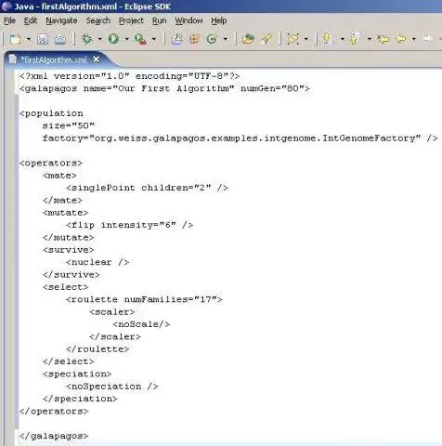The image size is (442, 446).
Task: Open the New wizard dropdown arrow
Action: tap(29, 39)
